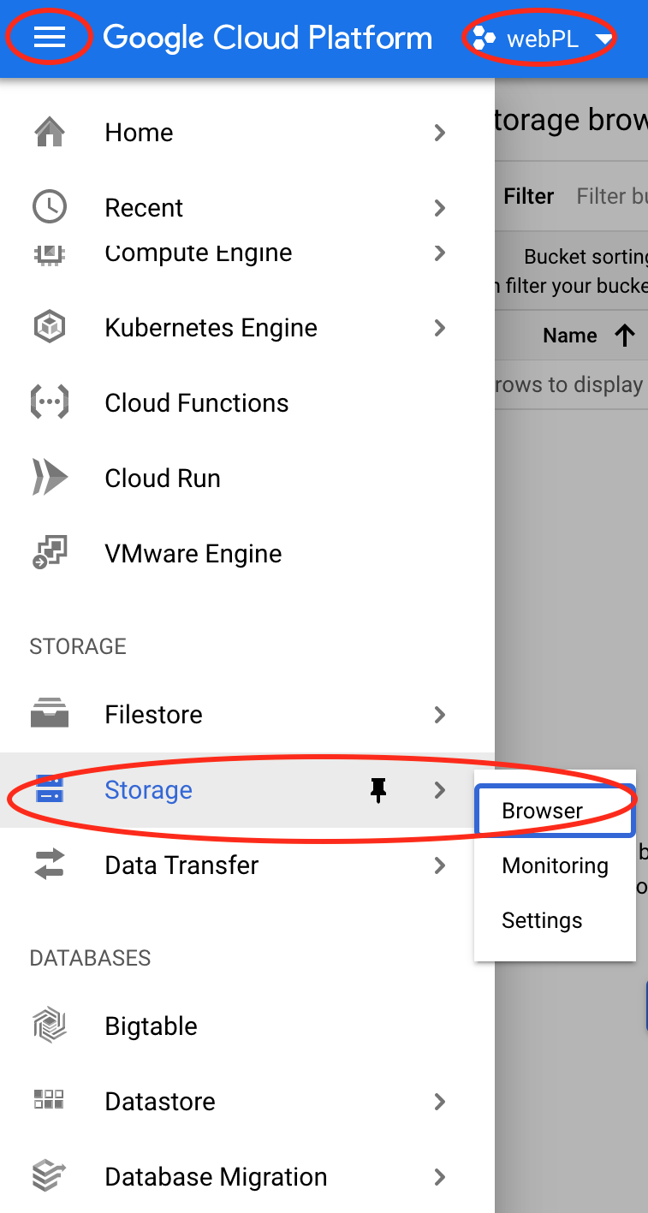Click the Bigtable icon
This screenshot has height=1213, width=648.
50,1026
